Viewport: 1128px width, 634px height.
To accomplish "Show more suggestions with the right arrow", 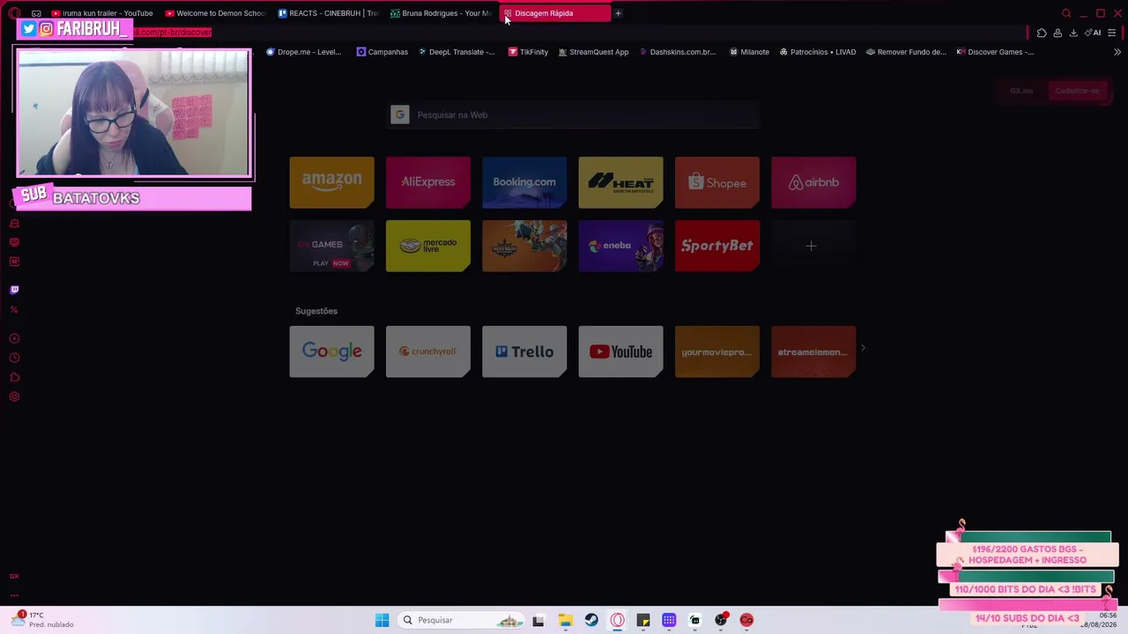I will tap(863, 349).
